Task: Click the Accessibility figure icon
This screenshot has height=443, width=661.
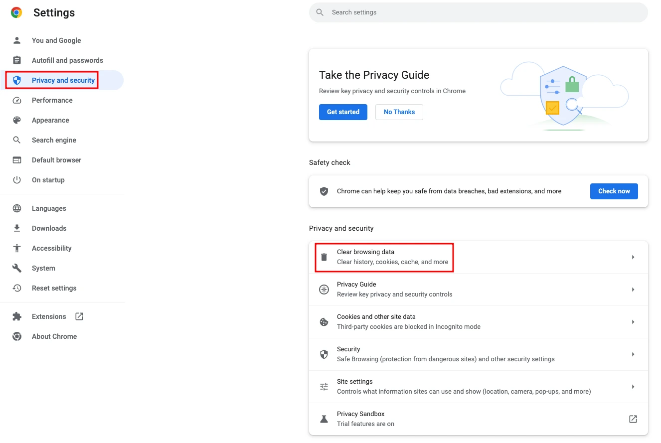Action: (17, 248)
